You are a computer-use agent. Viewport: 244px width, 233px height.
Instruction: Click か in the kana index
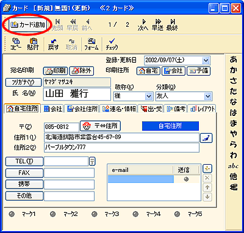[234, 70]
